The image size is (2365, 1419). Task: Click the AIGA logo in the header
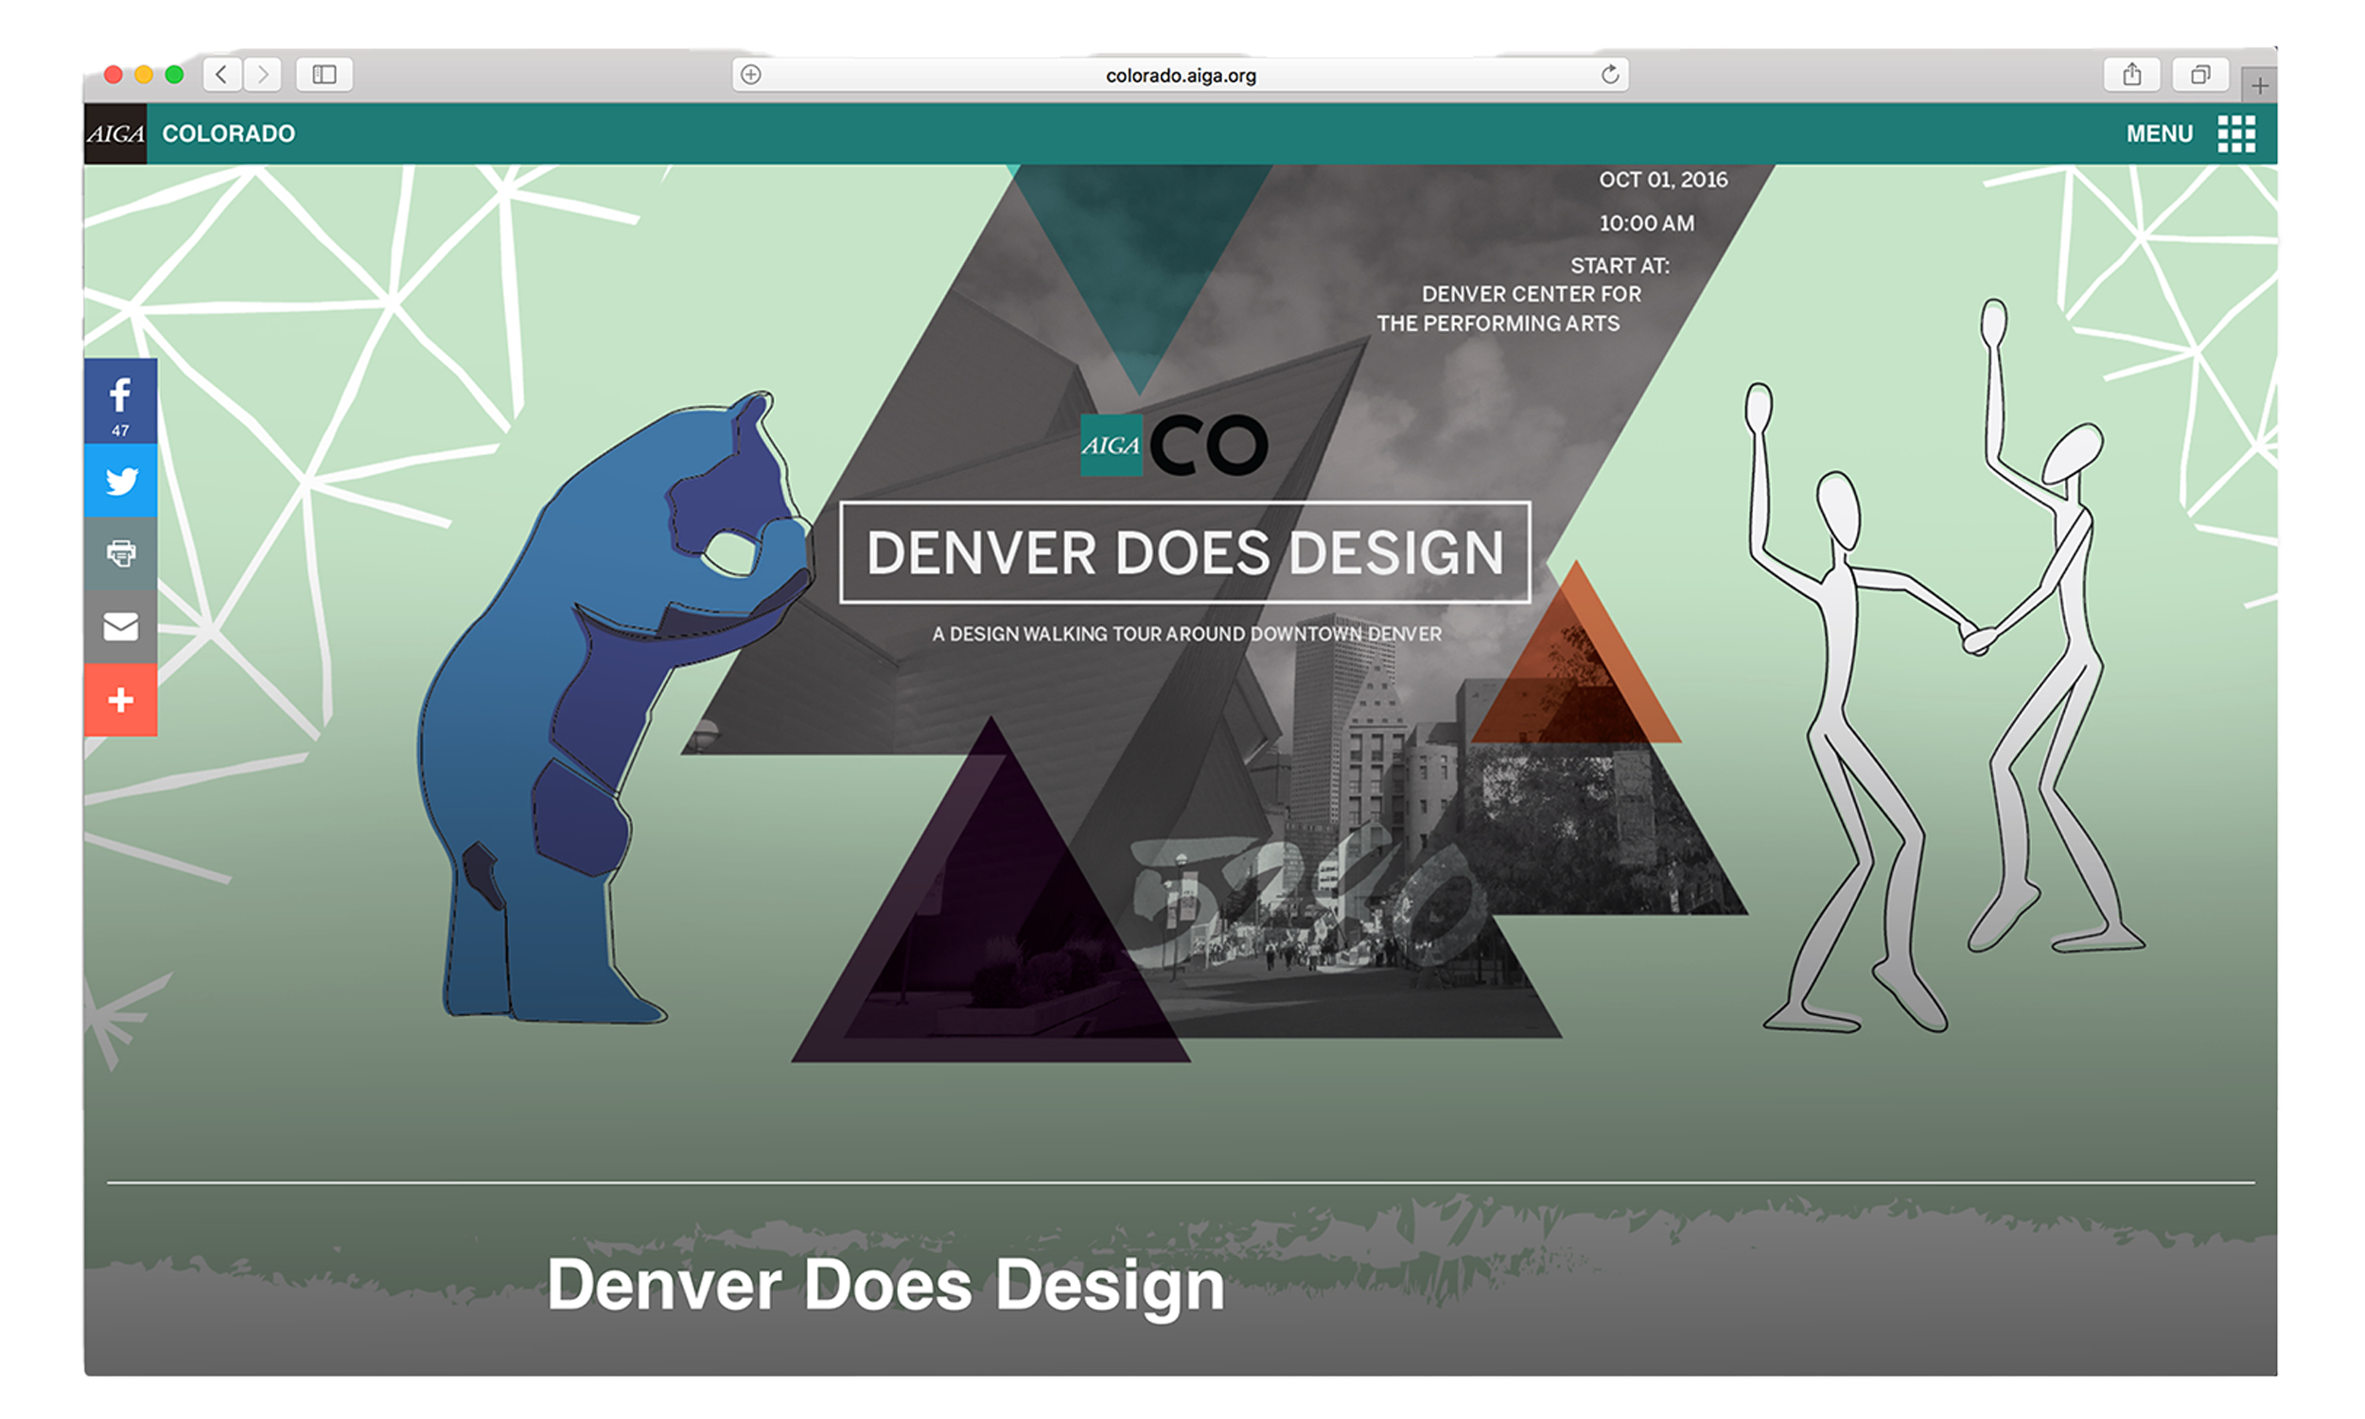[115, 134]
